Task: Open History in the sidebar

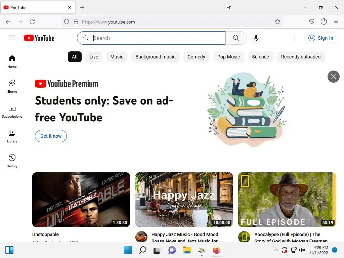Action: pyautogui.click(x=12, y=161)
